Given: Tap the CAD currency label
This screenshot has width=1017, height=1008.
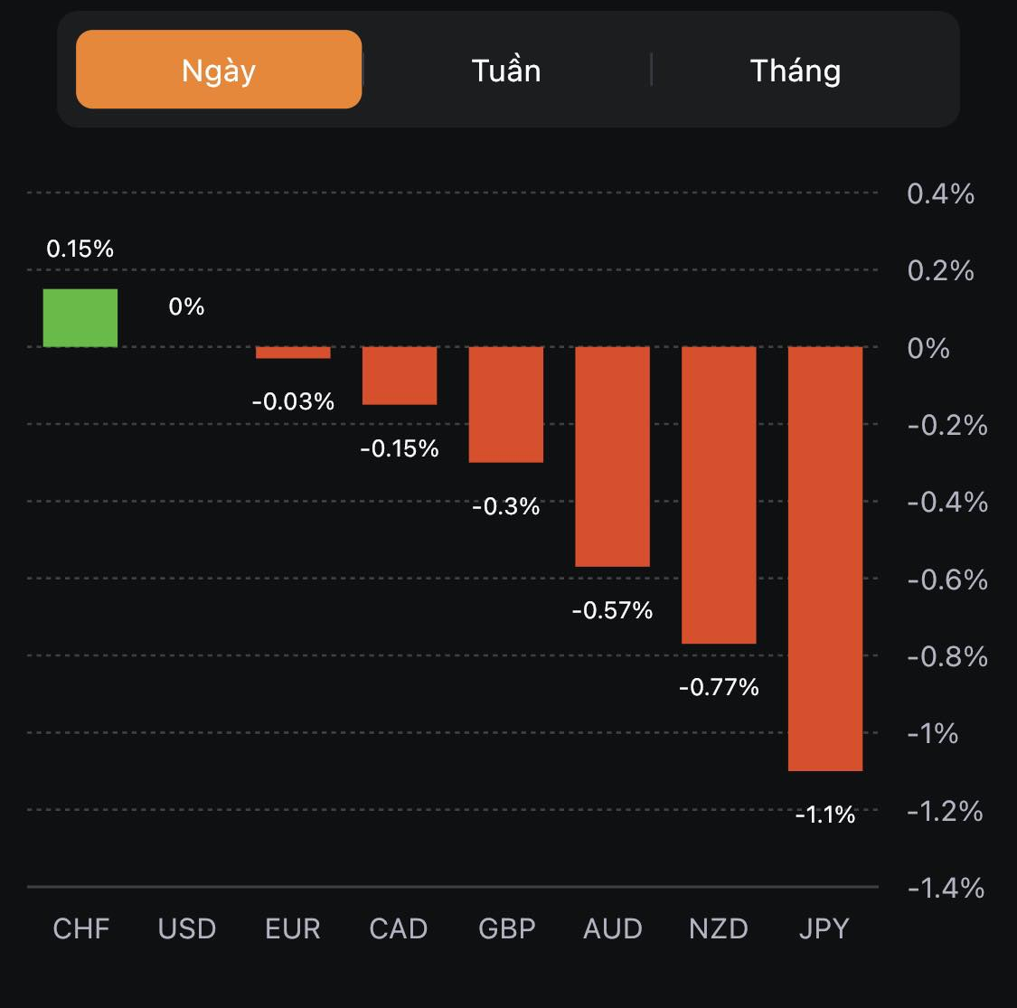Looking at the screenshot, I should coord(399,928).
